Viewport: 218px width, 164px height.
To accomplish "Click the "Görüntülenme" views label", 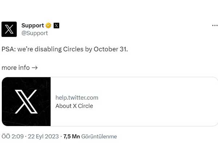I will (x=99, y=137).
